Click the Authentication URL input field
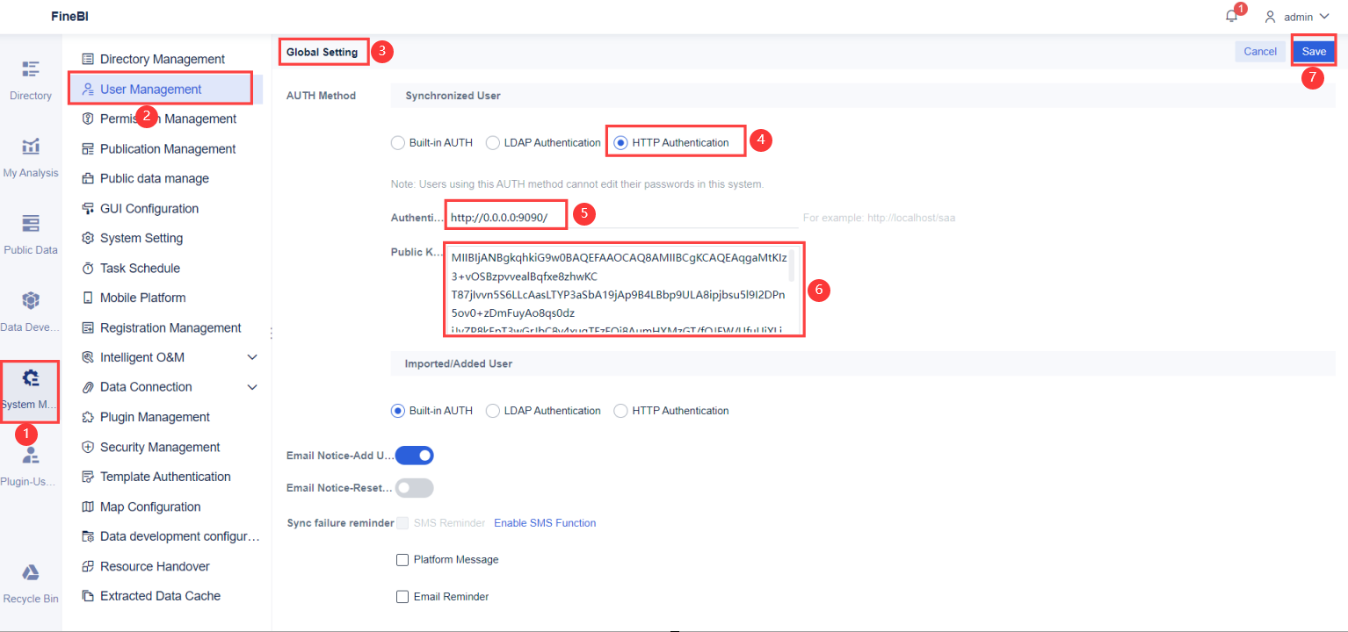The height and width of the screenshot is (632, 1348). click(622, 217)
